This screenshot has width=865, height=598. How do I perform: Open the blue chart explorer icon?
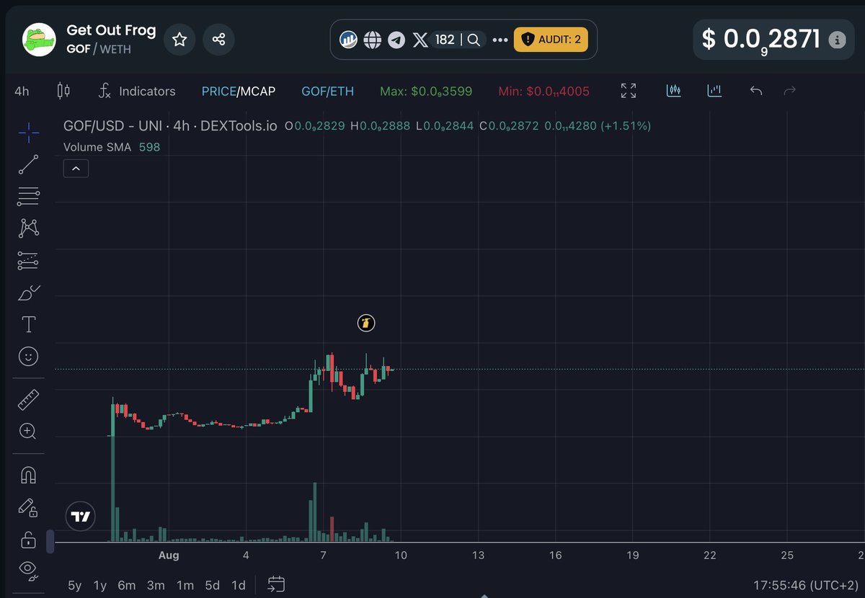(x=348, y=40)
